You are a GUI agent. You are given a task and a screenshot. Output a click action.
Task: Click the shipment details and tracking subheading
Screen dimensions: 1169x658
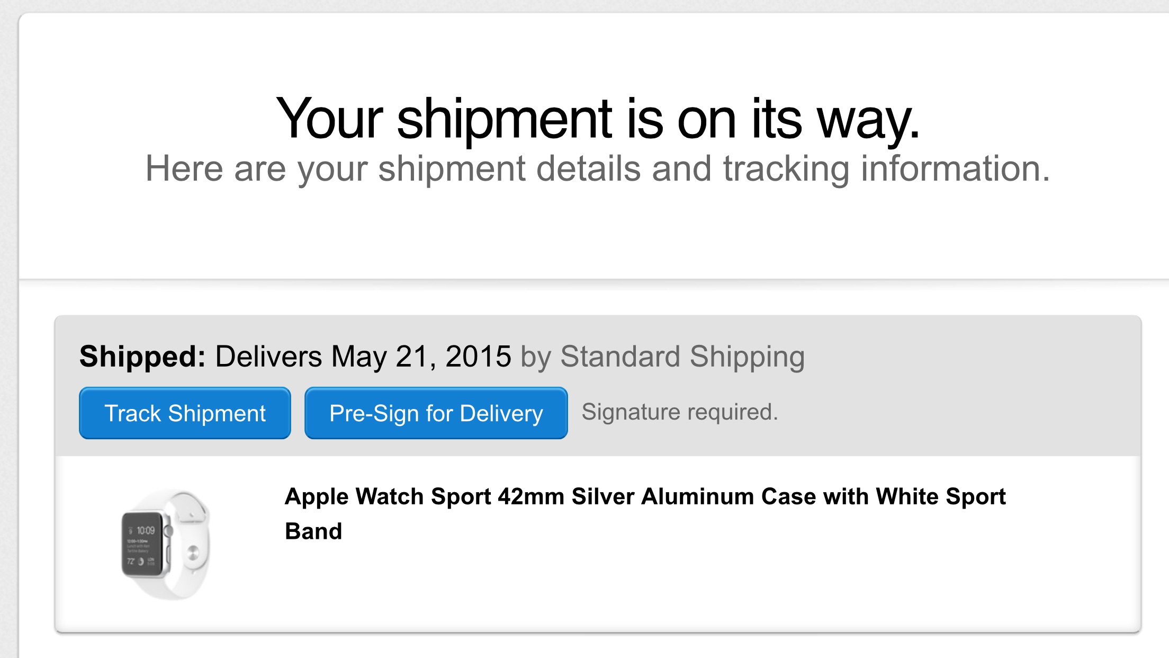597,169
